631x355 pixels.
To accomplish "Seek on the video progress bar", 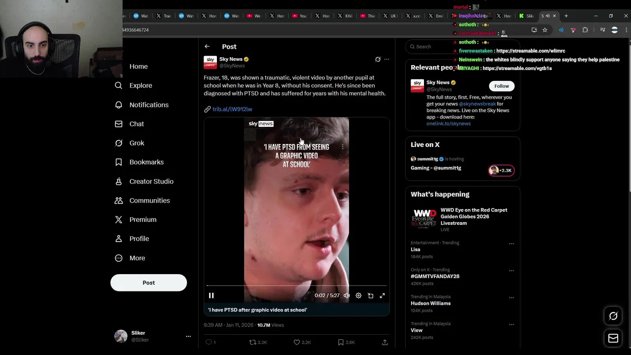I will click(297, 285).
